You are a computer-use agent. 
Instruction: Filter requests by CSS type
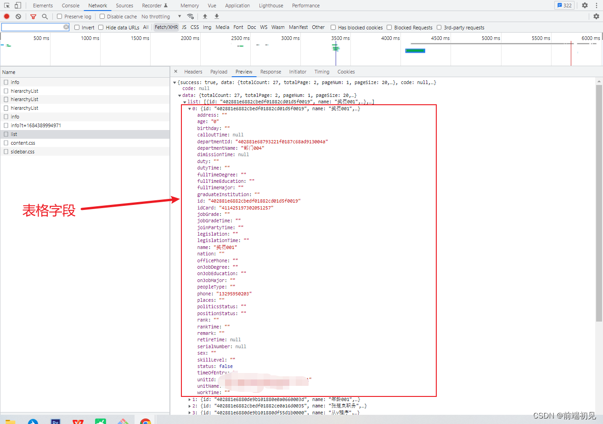click(x=195, y=28)
